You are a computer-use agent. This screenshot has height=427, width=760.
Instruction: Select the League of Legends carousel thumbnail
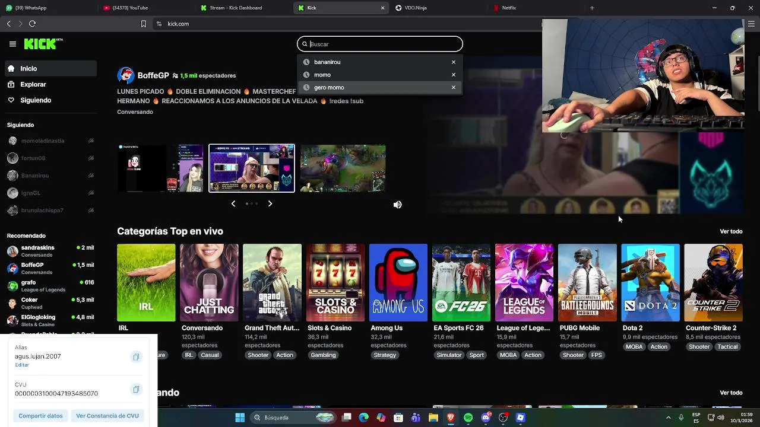[x=343, y=168]
